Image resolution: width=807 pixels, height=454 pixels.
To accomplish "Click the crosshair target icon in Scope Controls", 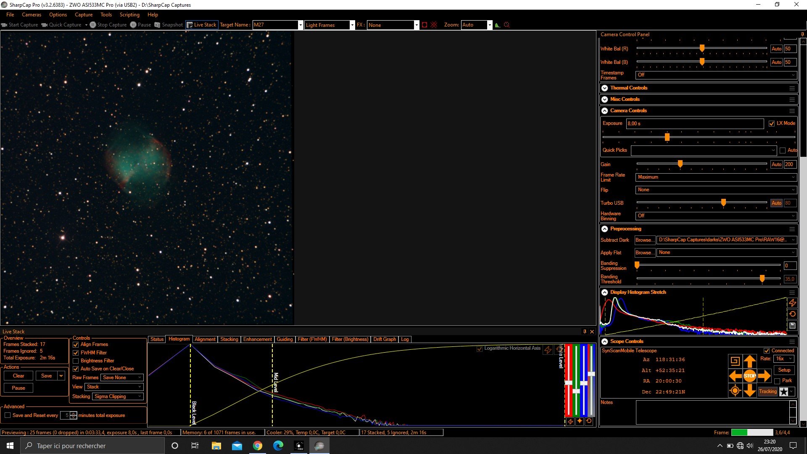I will 735,391.
